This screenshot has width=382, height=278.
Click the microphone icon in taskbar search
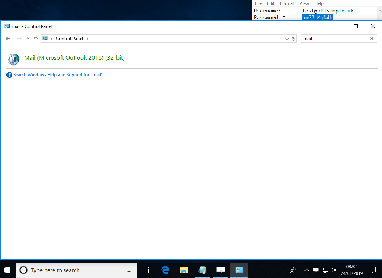[129, 270]
